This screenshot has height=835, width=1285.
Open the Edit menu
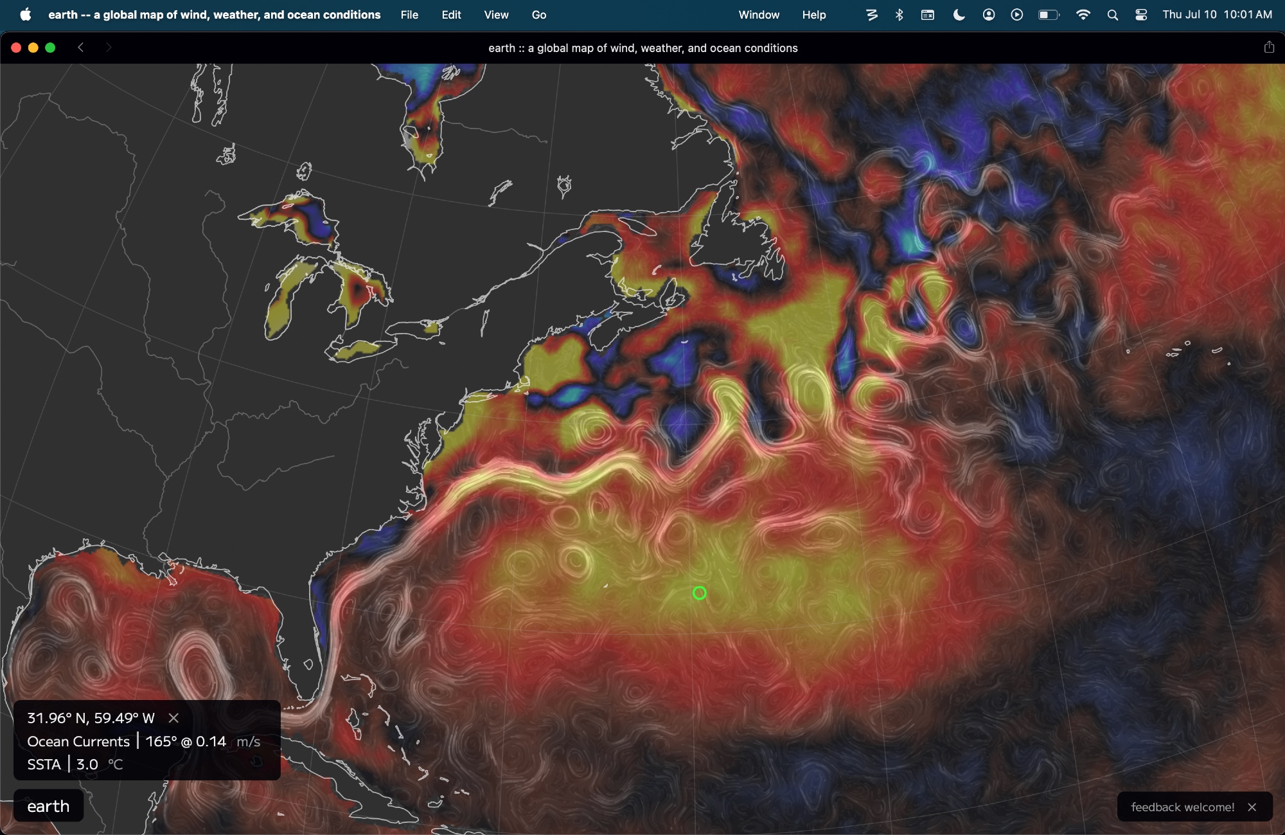[451, 15]
